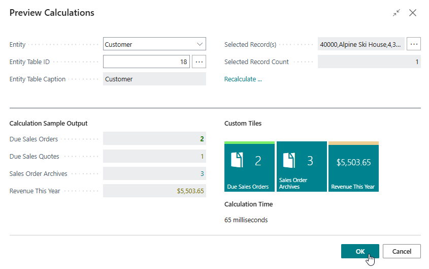Collapse the dialog with the shrink arrows icon

[396, 13]
